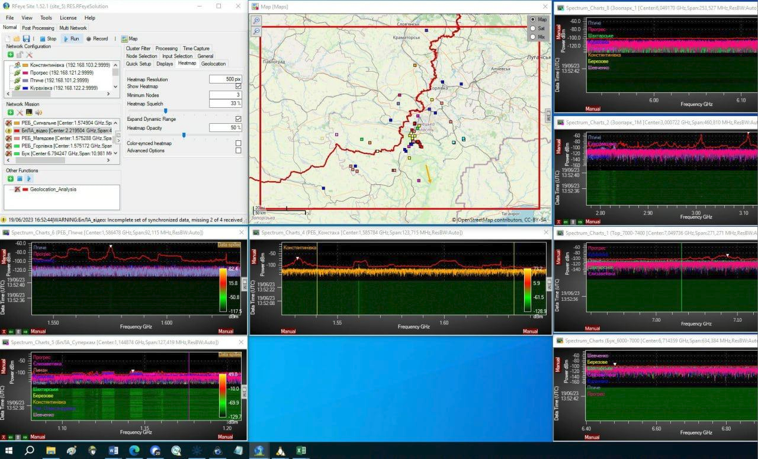Zoom out on the map
This screenshot has width=758, height=459.
[256, 31]
